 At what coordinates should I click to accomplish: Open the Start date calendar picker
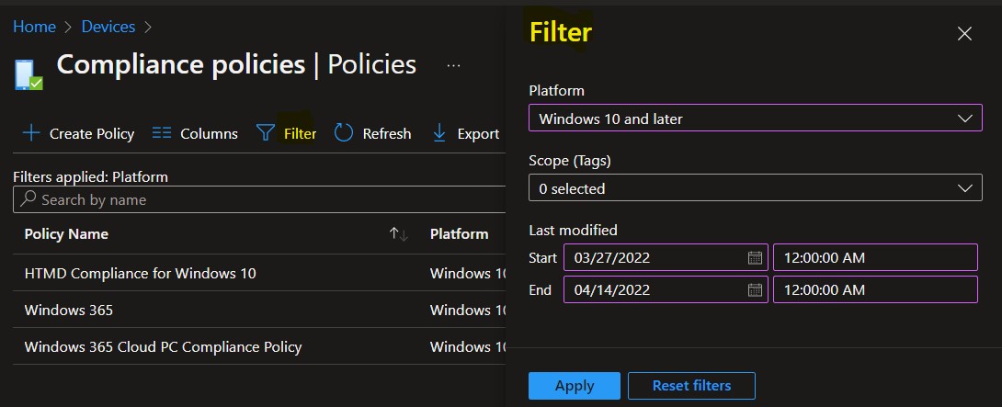click(x=755, y=257)
